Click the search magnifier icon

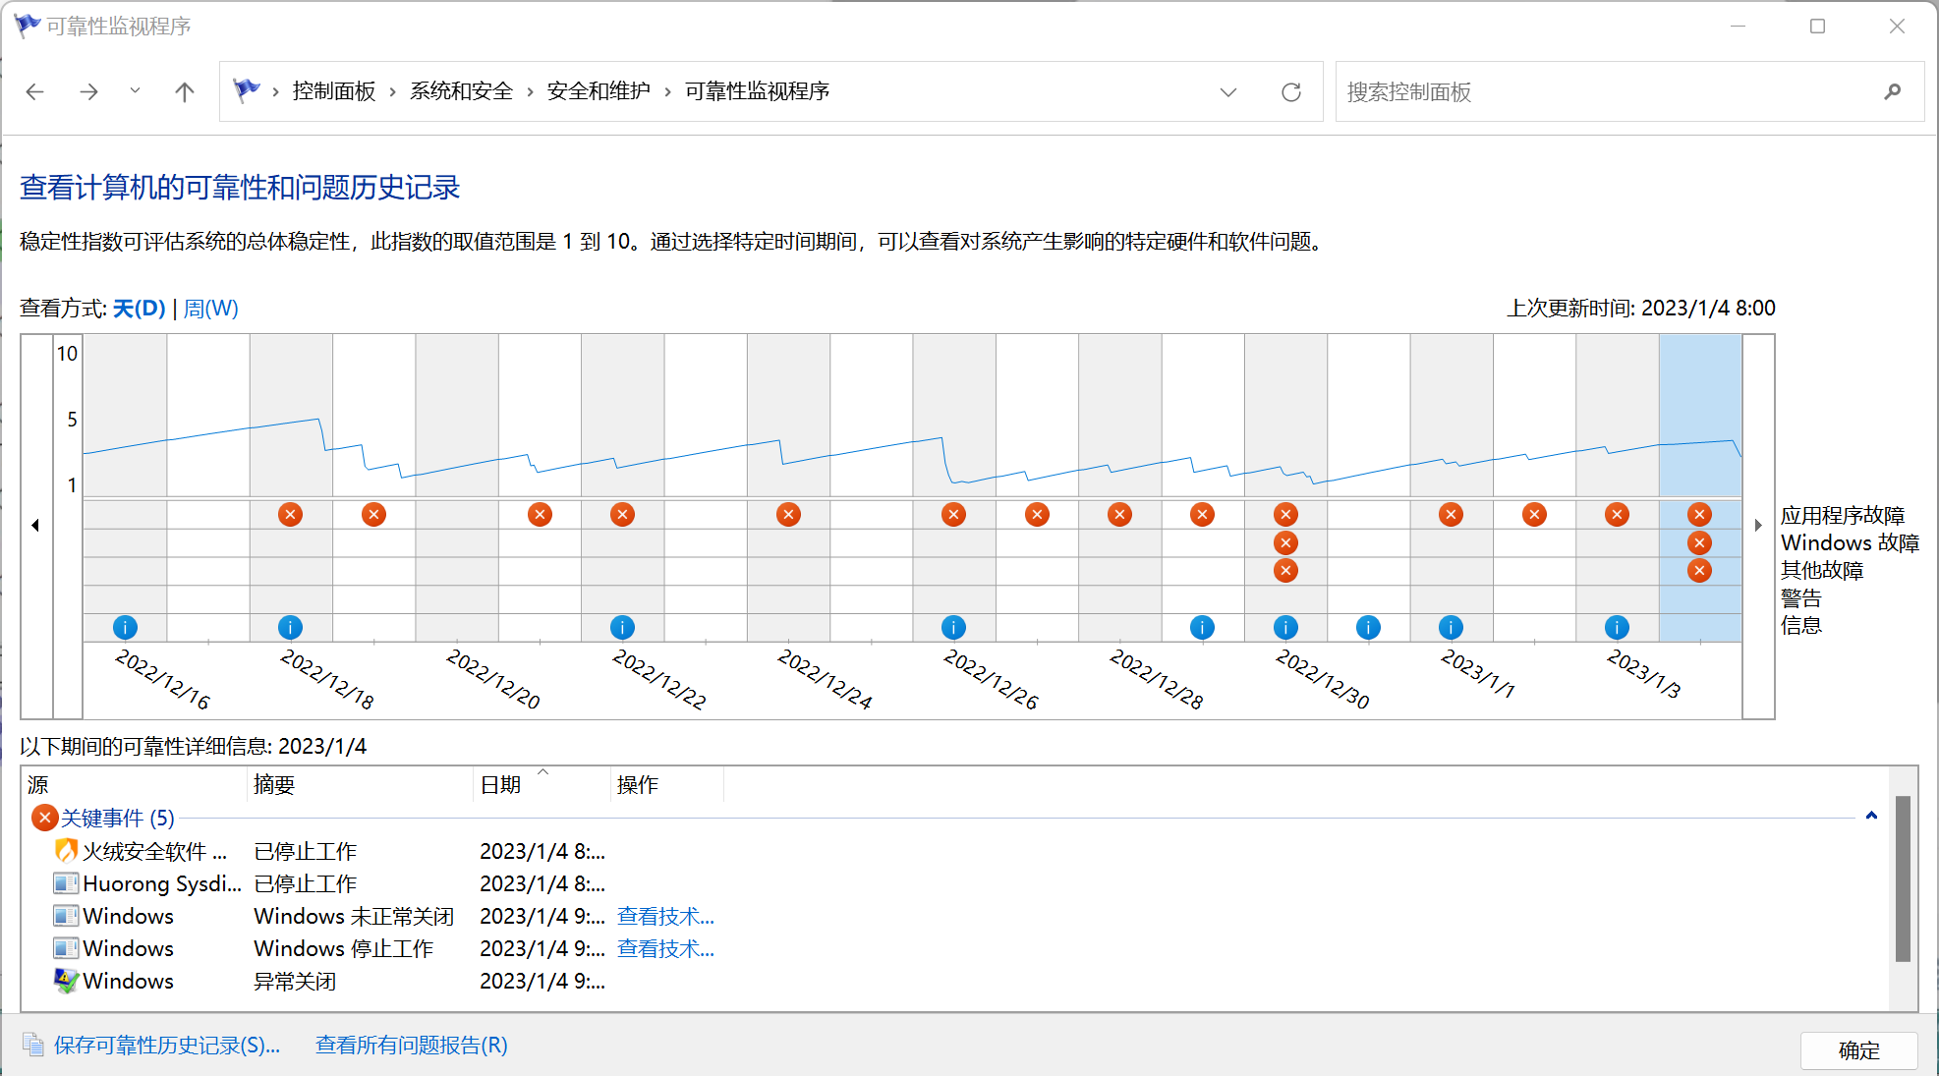coord(1892,92)
